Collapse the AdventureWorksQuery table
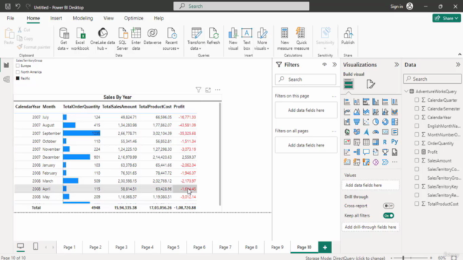 [x=407, y=92]
